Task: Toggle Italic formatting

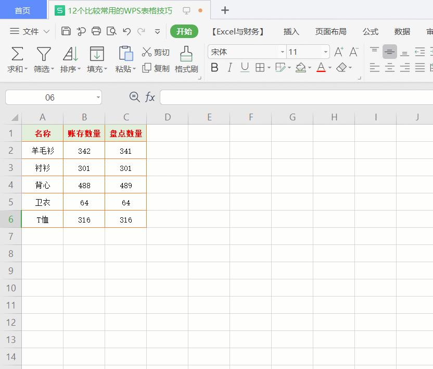Action: tap(230, 68)
